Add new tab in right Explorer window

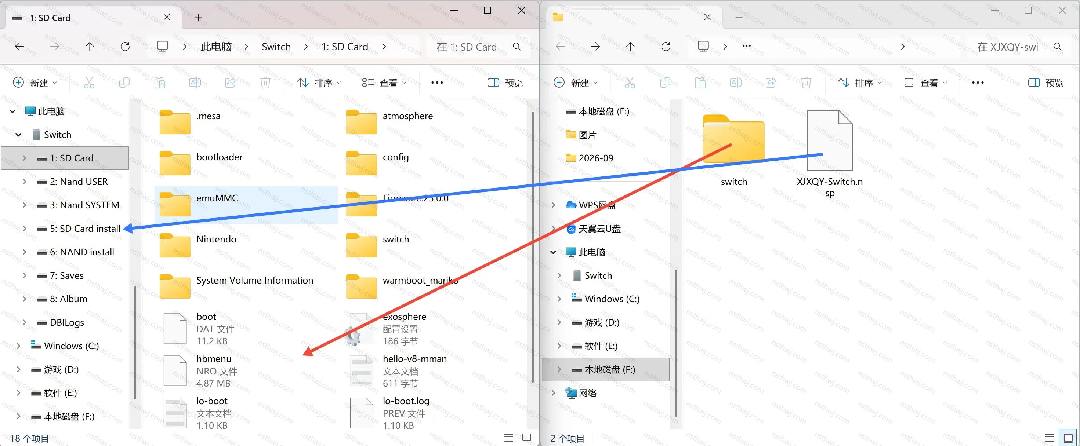tap(739, 18)
